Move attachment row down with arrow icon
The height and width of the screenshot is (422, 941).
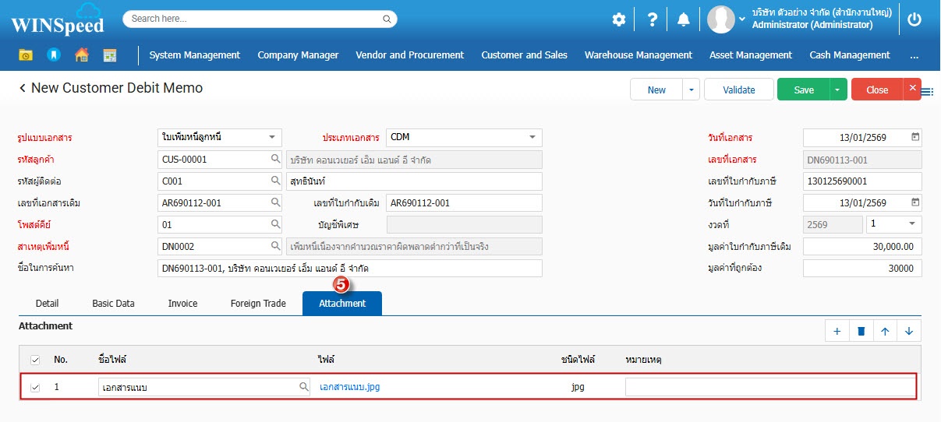(x=909, y=331)
